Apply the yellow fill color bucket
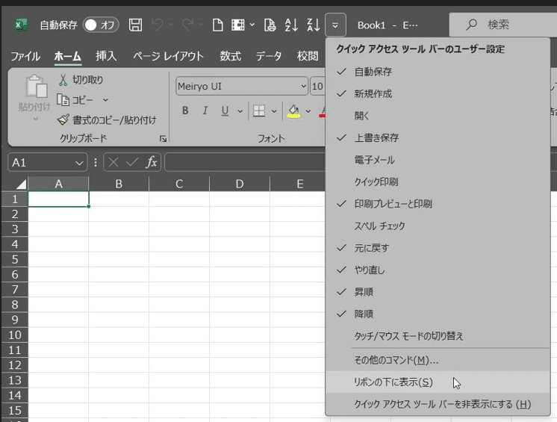This screenshot has width=557, height=422. [293, 111]
